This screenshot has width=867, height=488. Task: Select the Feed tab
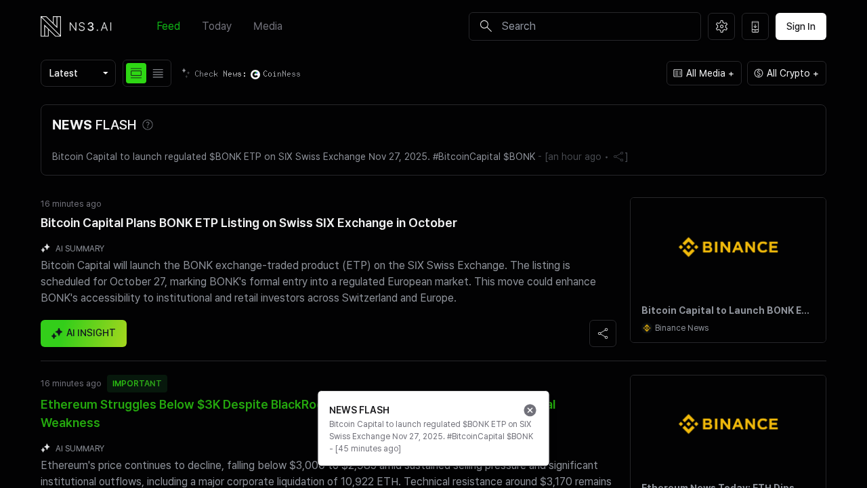point(169,26)
